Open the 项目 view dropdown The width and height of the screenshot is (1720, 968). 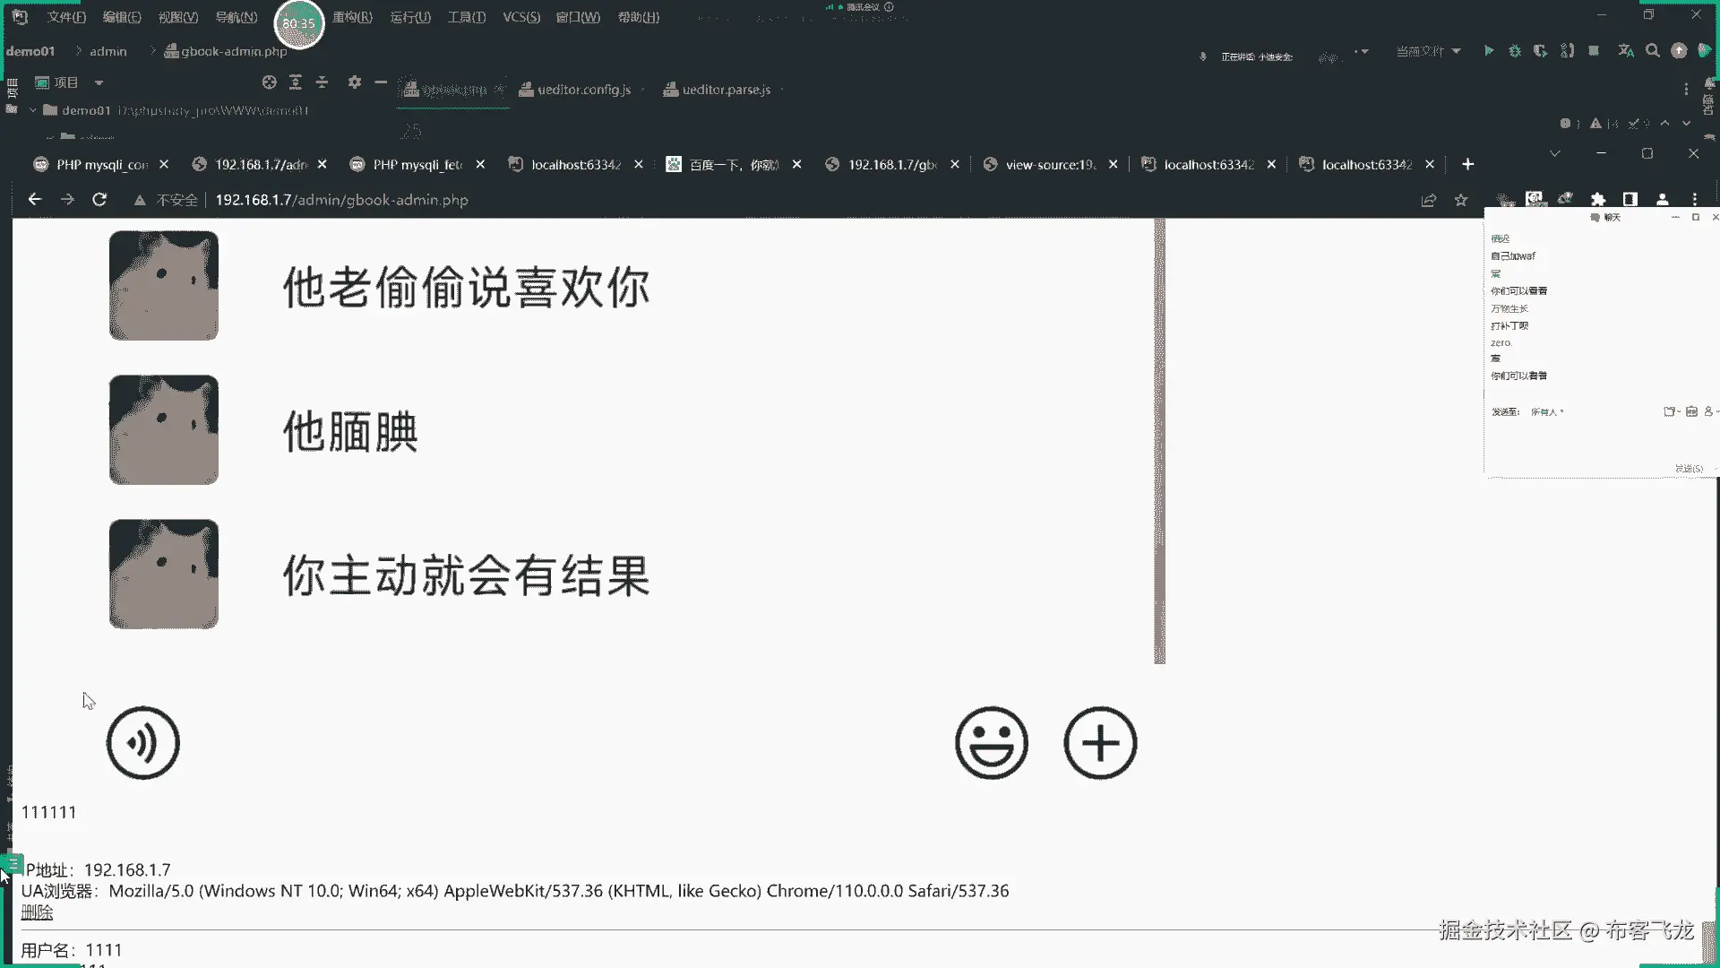pos(99,82)
